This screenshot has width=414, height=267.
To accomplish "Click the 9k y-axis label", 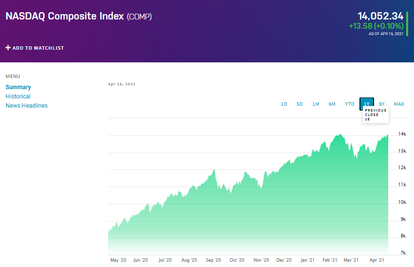I will pos(403,219).
